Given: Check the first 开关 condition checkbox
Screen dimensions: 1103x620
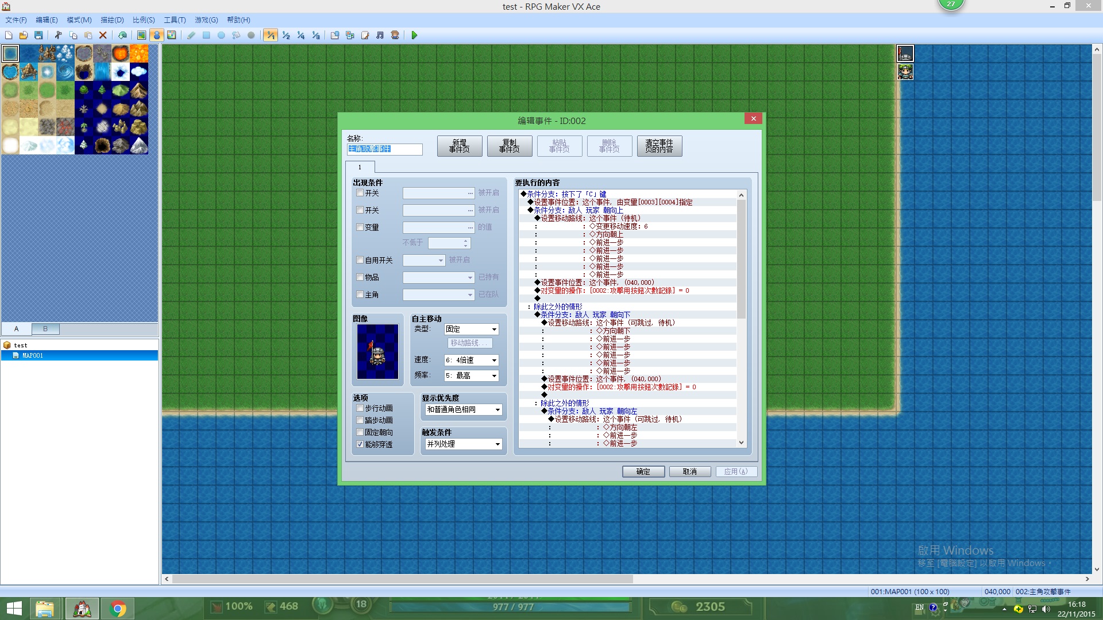Looking at the screenshot, I should [x=360, y=193].
